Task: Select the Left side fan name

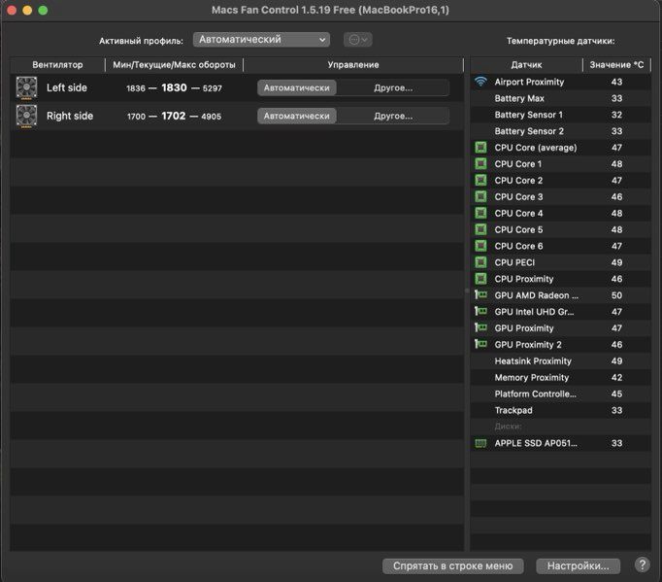Action: (x=67, y=87)
